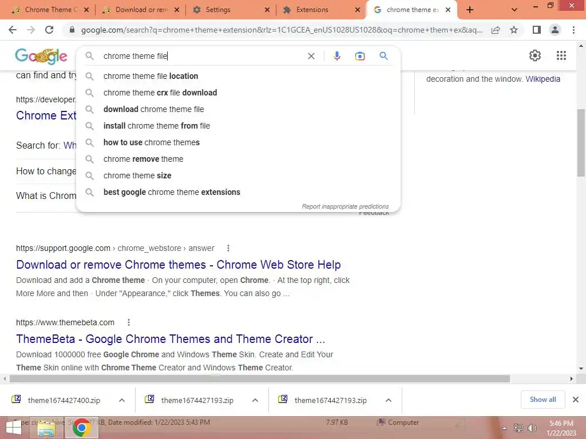Screen dimensions: 586x439
Task: Select suggestion chrome remove theme
Action: [238, 159]
